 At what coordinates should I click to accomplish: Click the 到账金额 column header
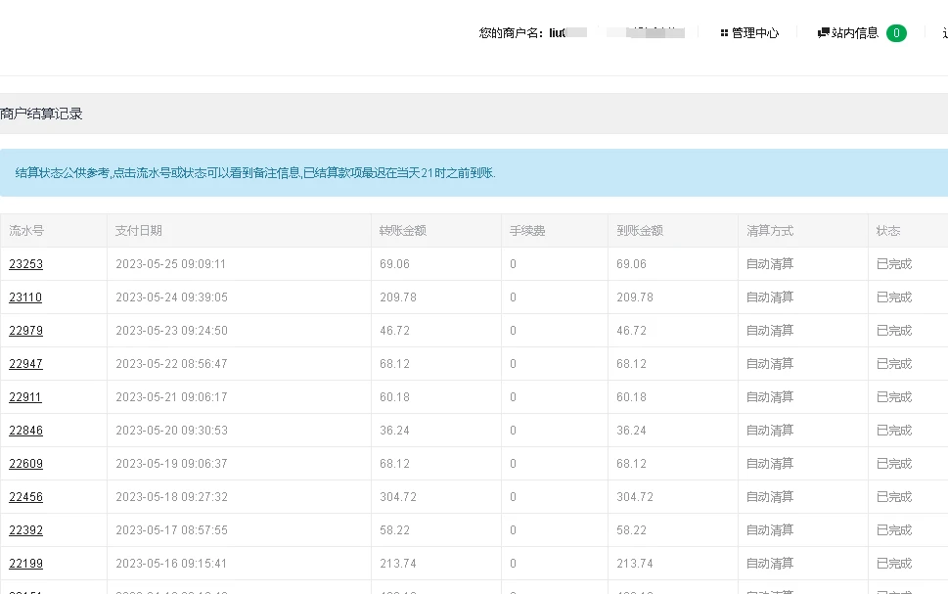point(640,231)
